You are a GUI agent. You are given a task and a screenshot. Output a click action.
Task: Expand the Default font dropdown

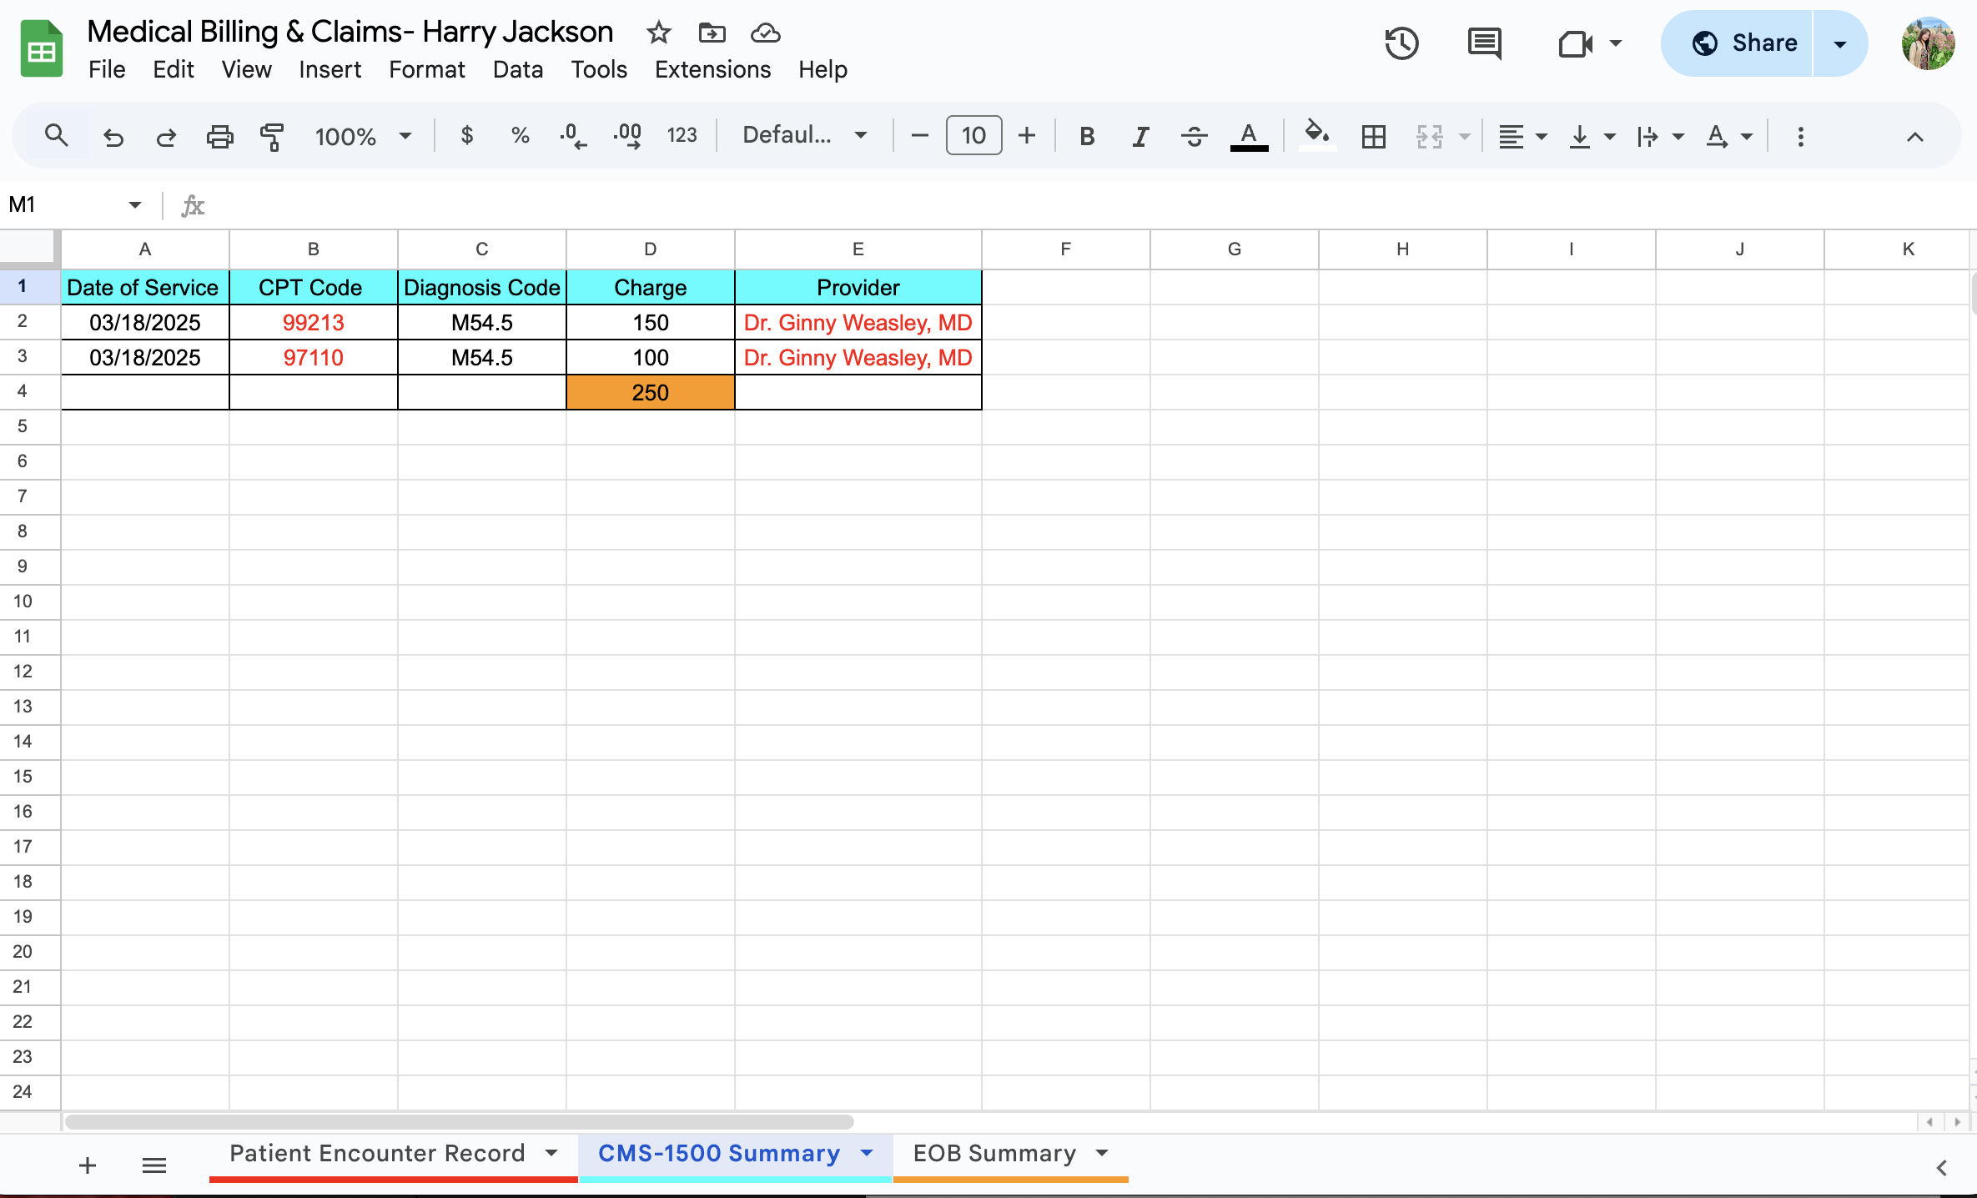click(804, 135)
